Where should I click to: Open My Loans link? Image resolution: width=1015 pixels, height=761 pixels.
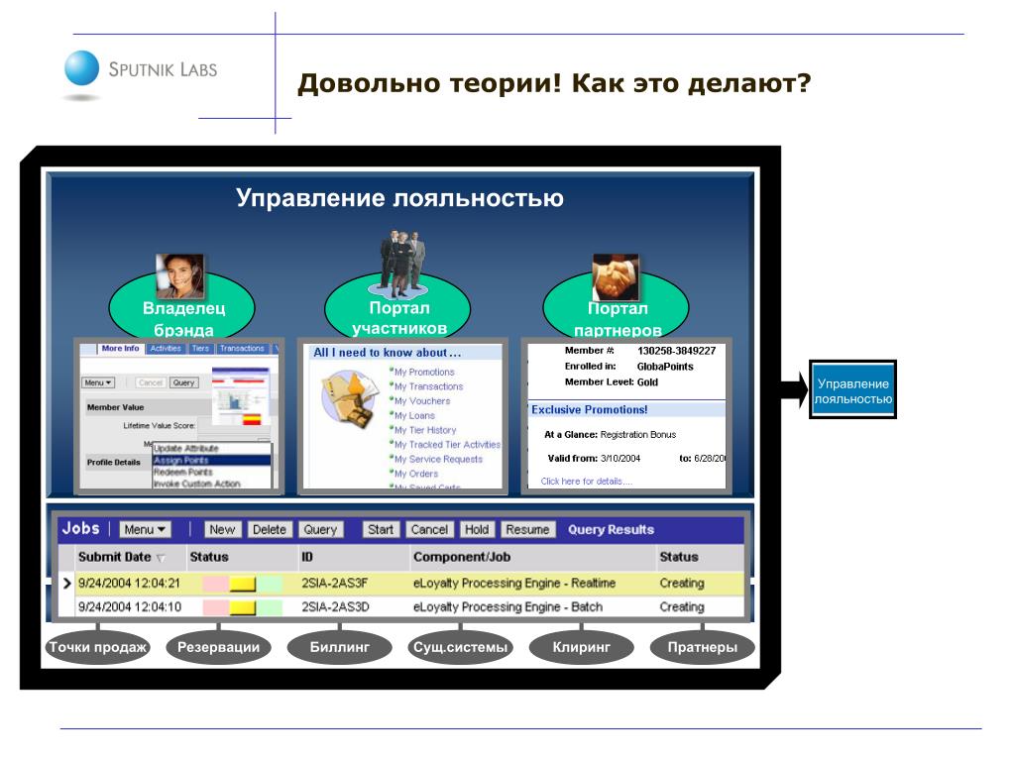[414, 415]
